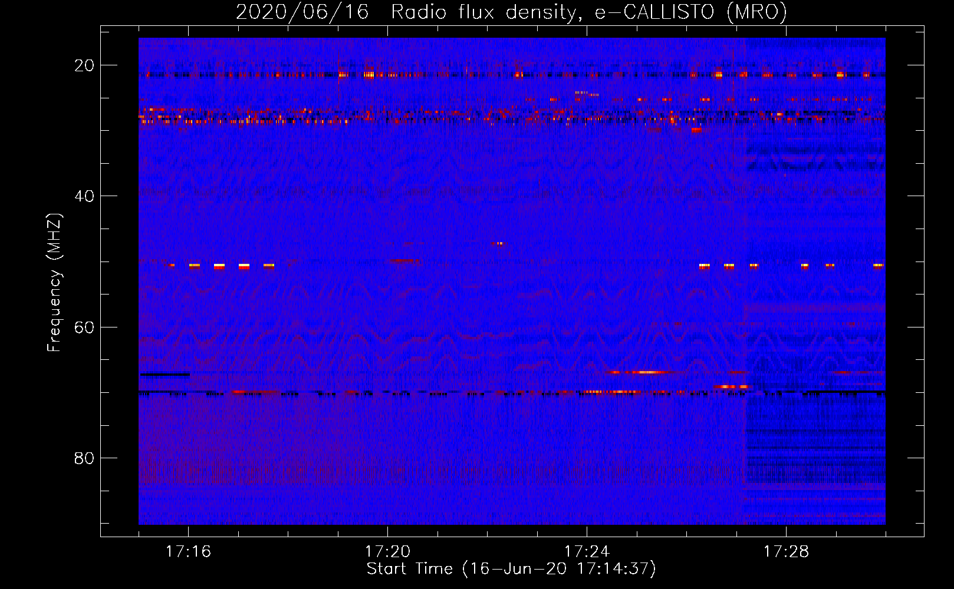
Task: Click the '80' frequency tick label
Action: pos(84,458)
